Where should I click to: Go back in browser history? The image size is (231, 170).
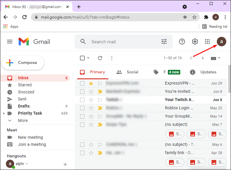click(x=6, y=17)
